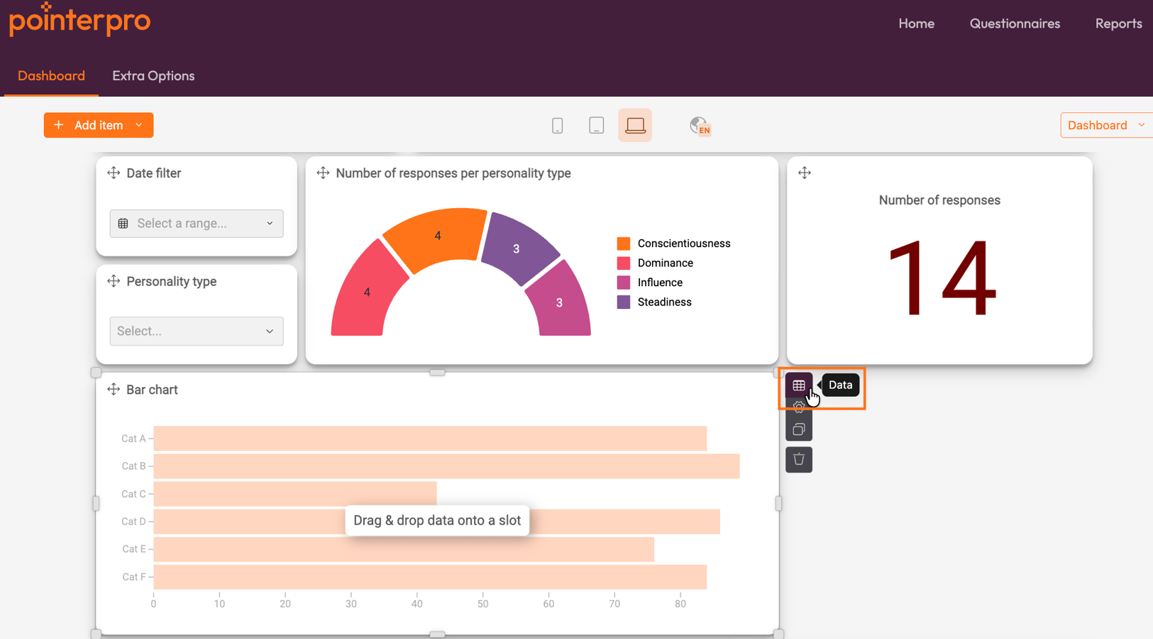The width and height of the screenshot is (1153, 639).
Task: Open bar chart settings gear
Action: pyautogui.click(x=799, y=407)
